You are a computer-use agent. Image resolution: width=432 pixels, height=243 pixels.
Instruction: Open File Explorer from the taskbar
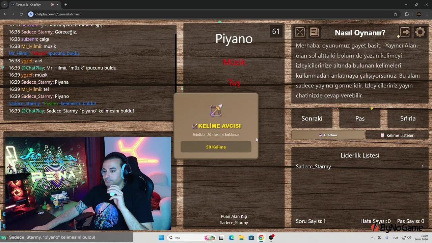tap(241, 238)
